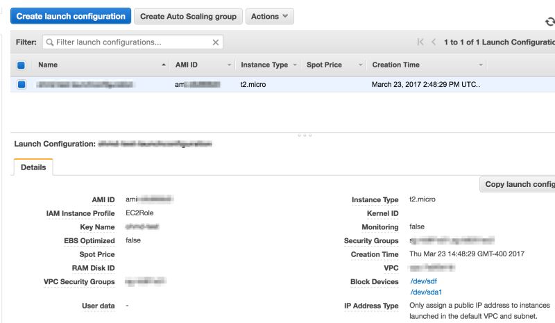Click Copy launch configuration button
Screen dimensions: 555x323
[x=518, y=184]
